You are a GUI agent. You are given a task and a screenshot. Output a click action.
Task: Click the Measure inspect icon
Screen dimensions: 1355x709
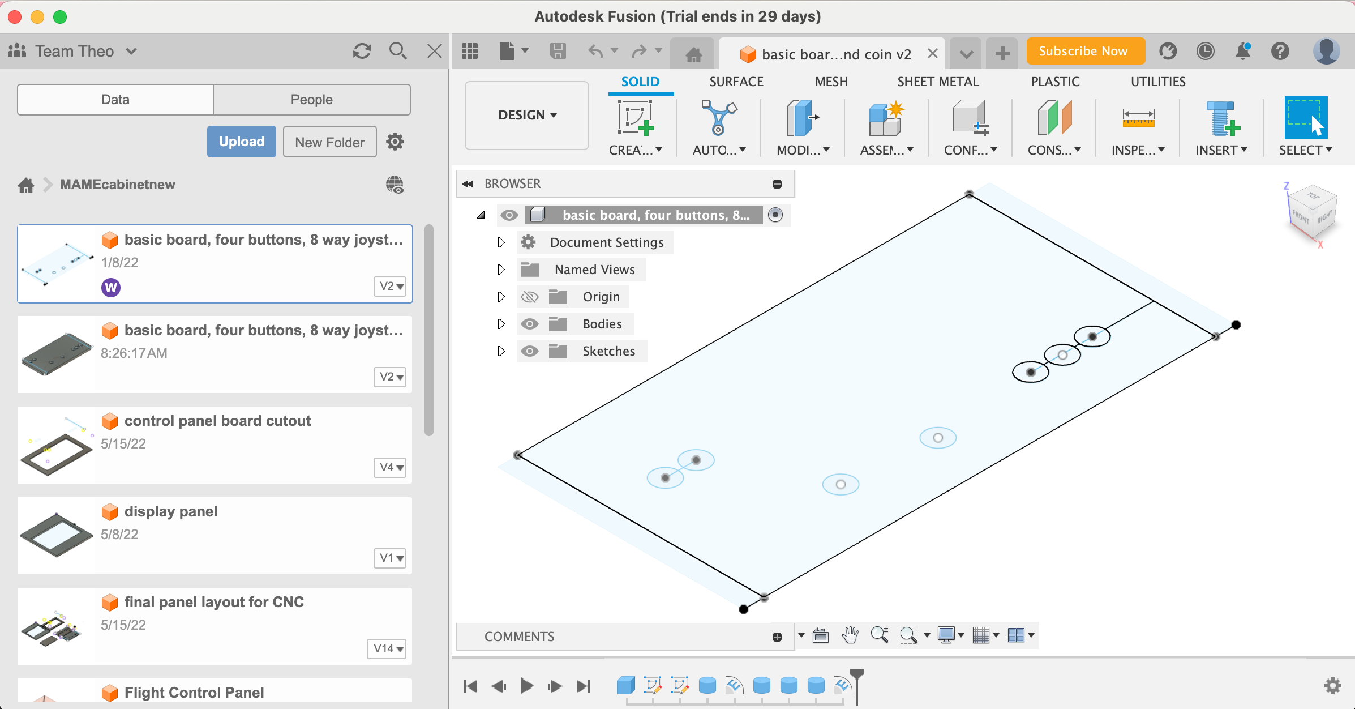[1138, 118]
